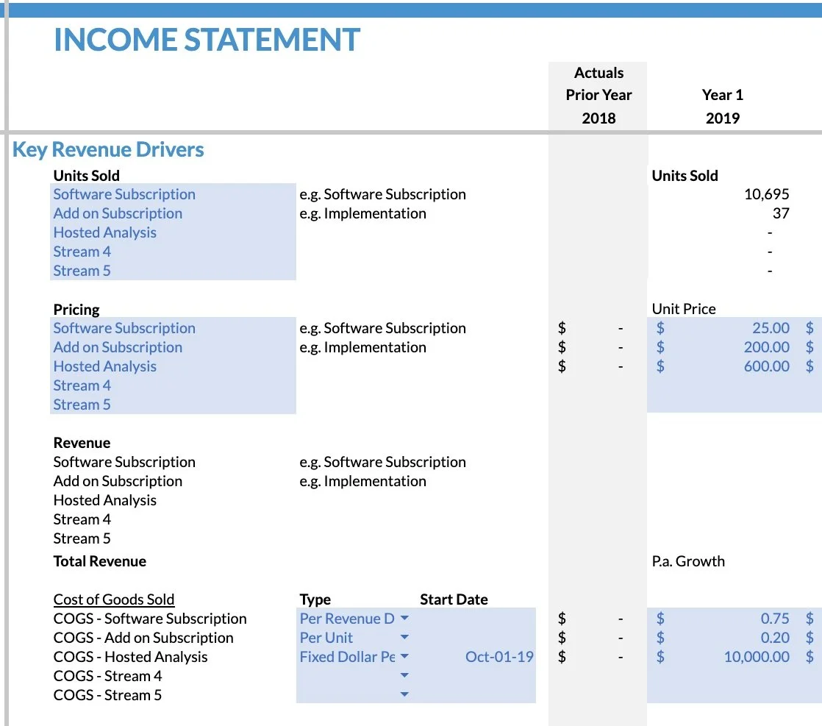Click the P.a. Growth label cell

click(687, 560)
